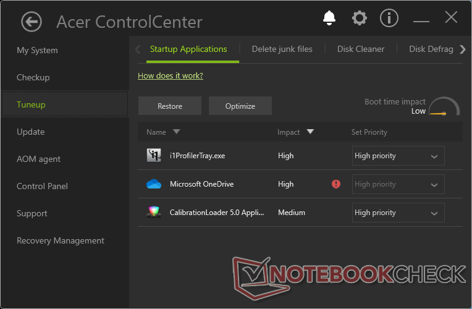Open AOM agent in the sidebar

(38, 159)
